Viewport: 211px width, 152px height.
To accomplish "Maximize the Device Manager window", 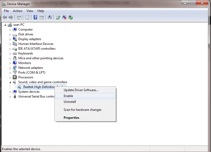I will point(192,3).
